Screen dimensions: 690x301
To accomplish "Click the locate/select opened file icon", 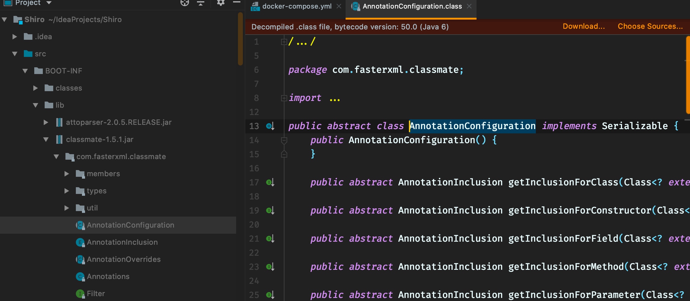I will coord(184,3).
